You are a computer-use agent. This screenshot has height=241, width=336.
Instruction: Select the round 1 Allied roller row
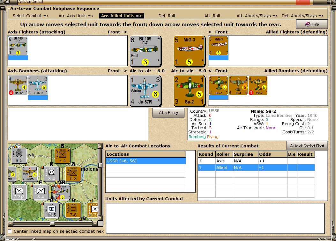pyautogui.click(x=256, y=167)
